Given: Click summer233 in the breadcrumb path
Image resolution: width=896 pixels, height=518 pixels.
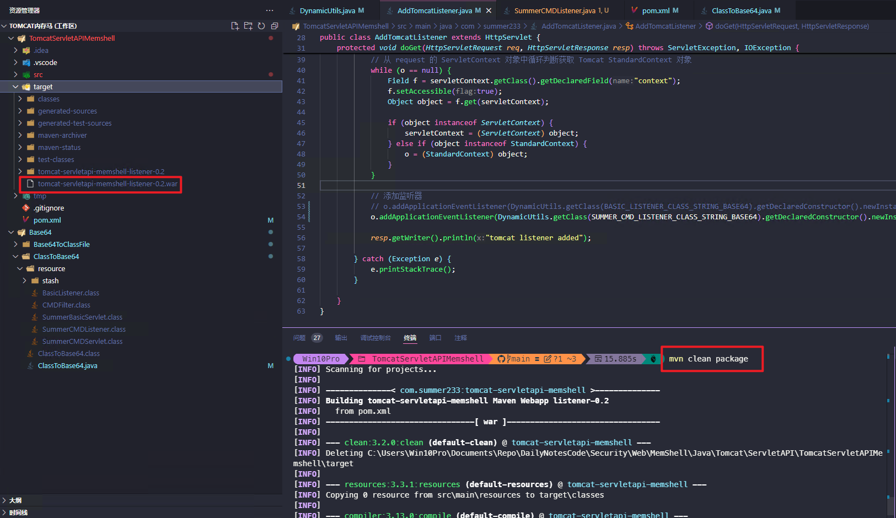Looking at the screenshot, I should click(502, 26).
